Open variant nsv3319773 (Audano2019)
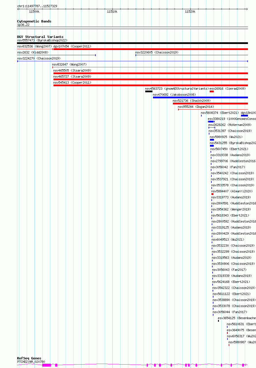Viewport: 256px width, 368px height. (x=231, y=197)
